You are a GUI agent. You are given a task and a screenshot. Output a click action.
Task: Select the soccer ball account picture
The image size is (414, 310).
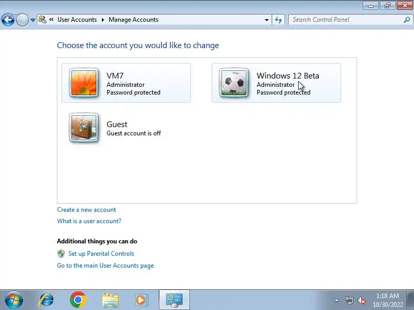click(x=234, y=83)
